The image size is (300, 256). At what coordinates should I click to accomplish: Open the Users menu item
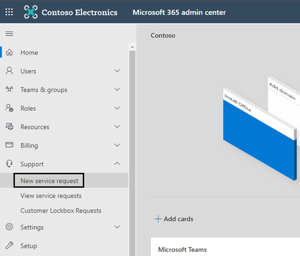tap(64, 71)
